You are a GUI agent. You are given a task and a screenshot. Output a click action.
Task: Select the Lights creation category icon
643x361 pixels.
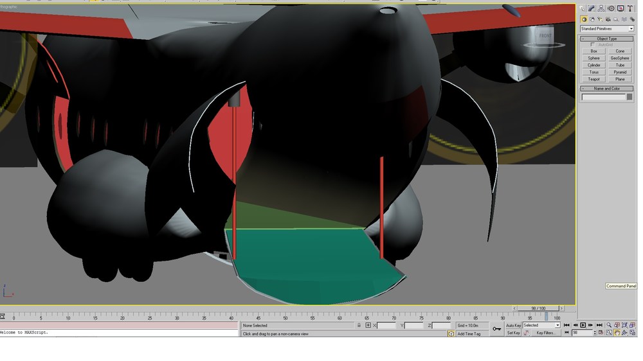click(601, 19)
